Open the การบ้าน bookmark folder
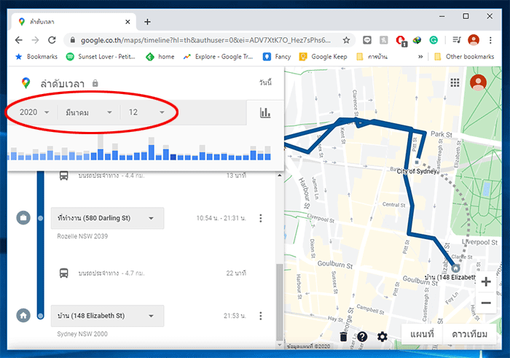510x358 pixels. [x=372, y=57]
